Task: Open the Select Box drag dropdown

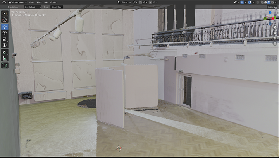Action: pyautogui.click(x=57, y=7)
